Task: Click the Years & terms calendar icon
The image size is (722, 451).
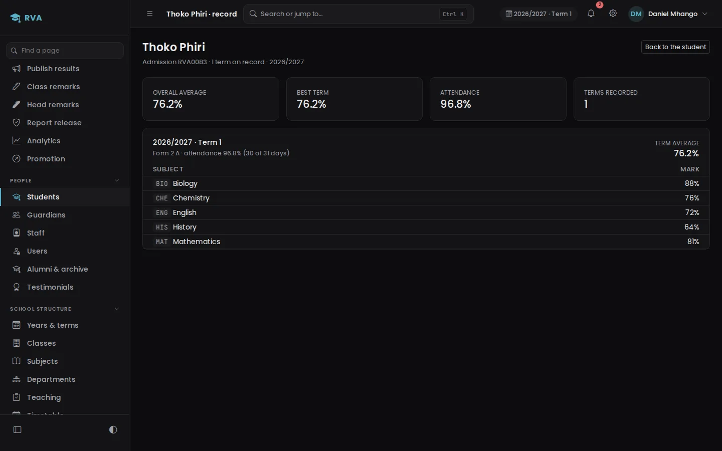Action: click(x=17, y=325)
